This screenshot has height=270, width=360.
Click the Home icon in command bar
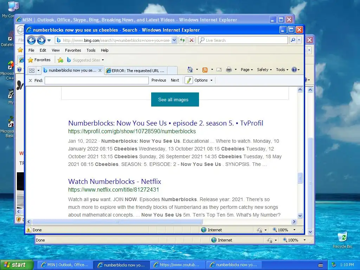pos(190,70)
